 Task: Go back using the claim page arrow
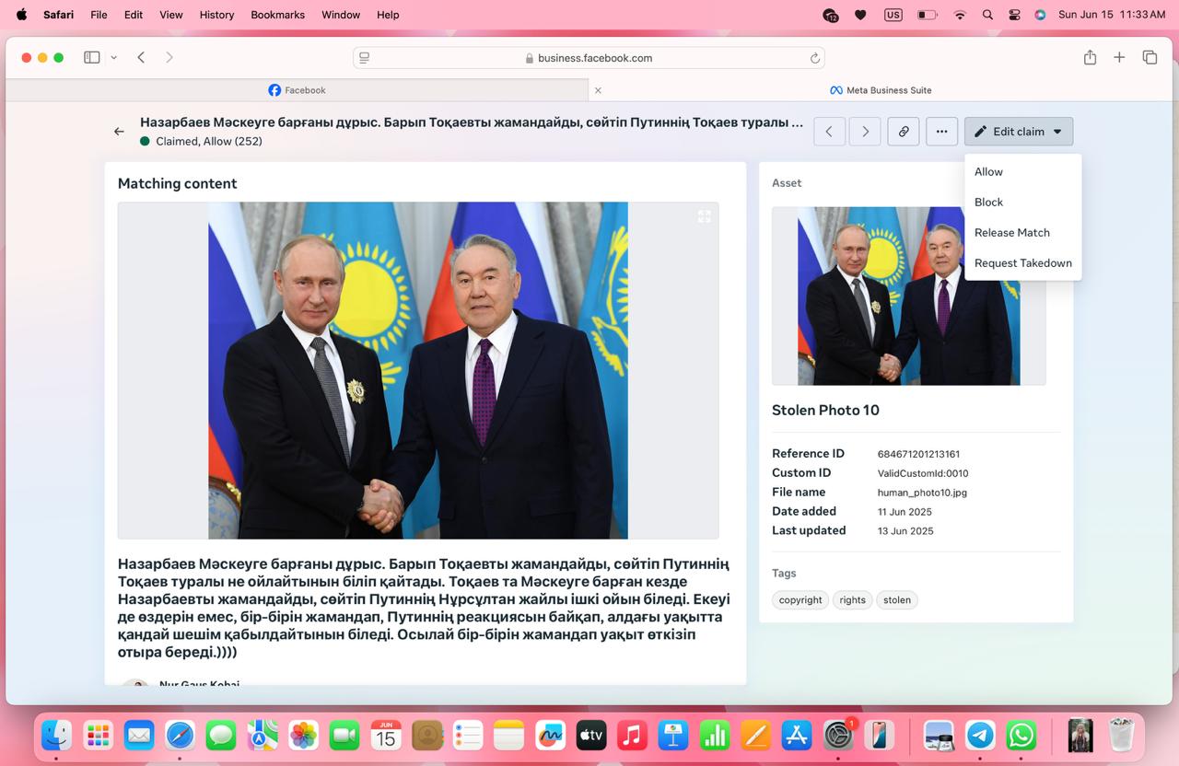tap(119, 132)
